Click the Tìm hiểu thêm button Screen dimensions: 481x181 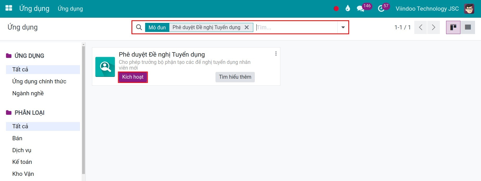(x=235, y=77)
